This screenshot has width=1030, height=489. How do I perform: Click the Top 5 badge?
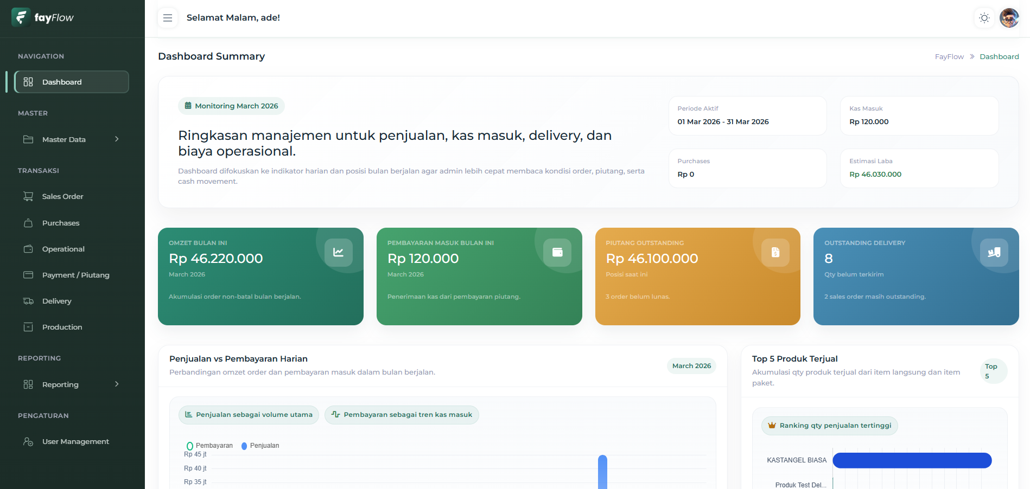(x=994, y=371)
